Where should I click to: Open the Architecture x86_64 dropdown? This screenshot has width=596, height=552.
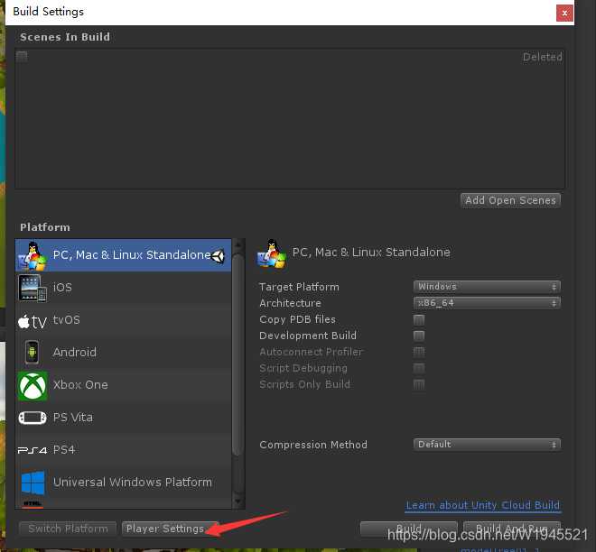487,303
